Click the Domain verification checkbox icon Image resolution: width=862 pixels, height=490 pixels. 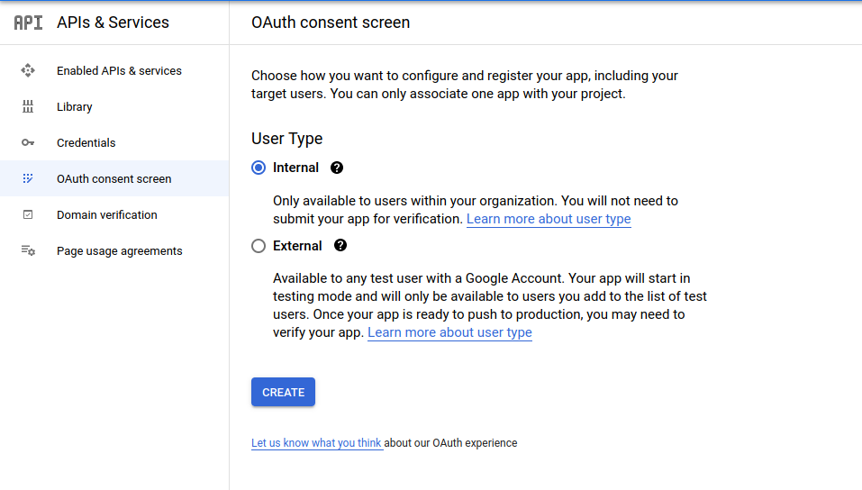coord(28,214)
